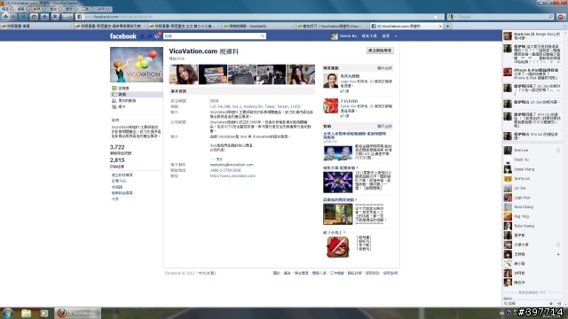Open Facebook friend requests icon

pos(142,36)
